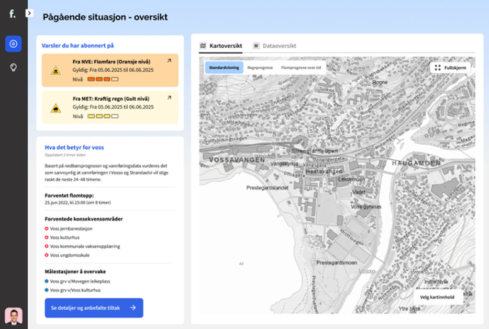Open the map in Fullskjerm mode
The image size is (489, 329).
[x=450, y=68]
